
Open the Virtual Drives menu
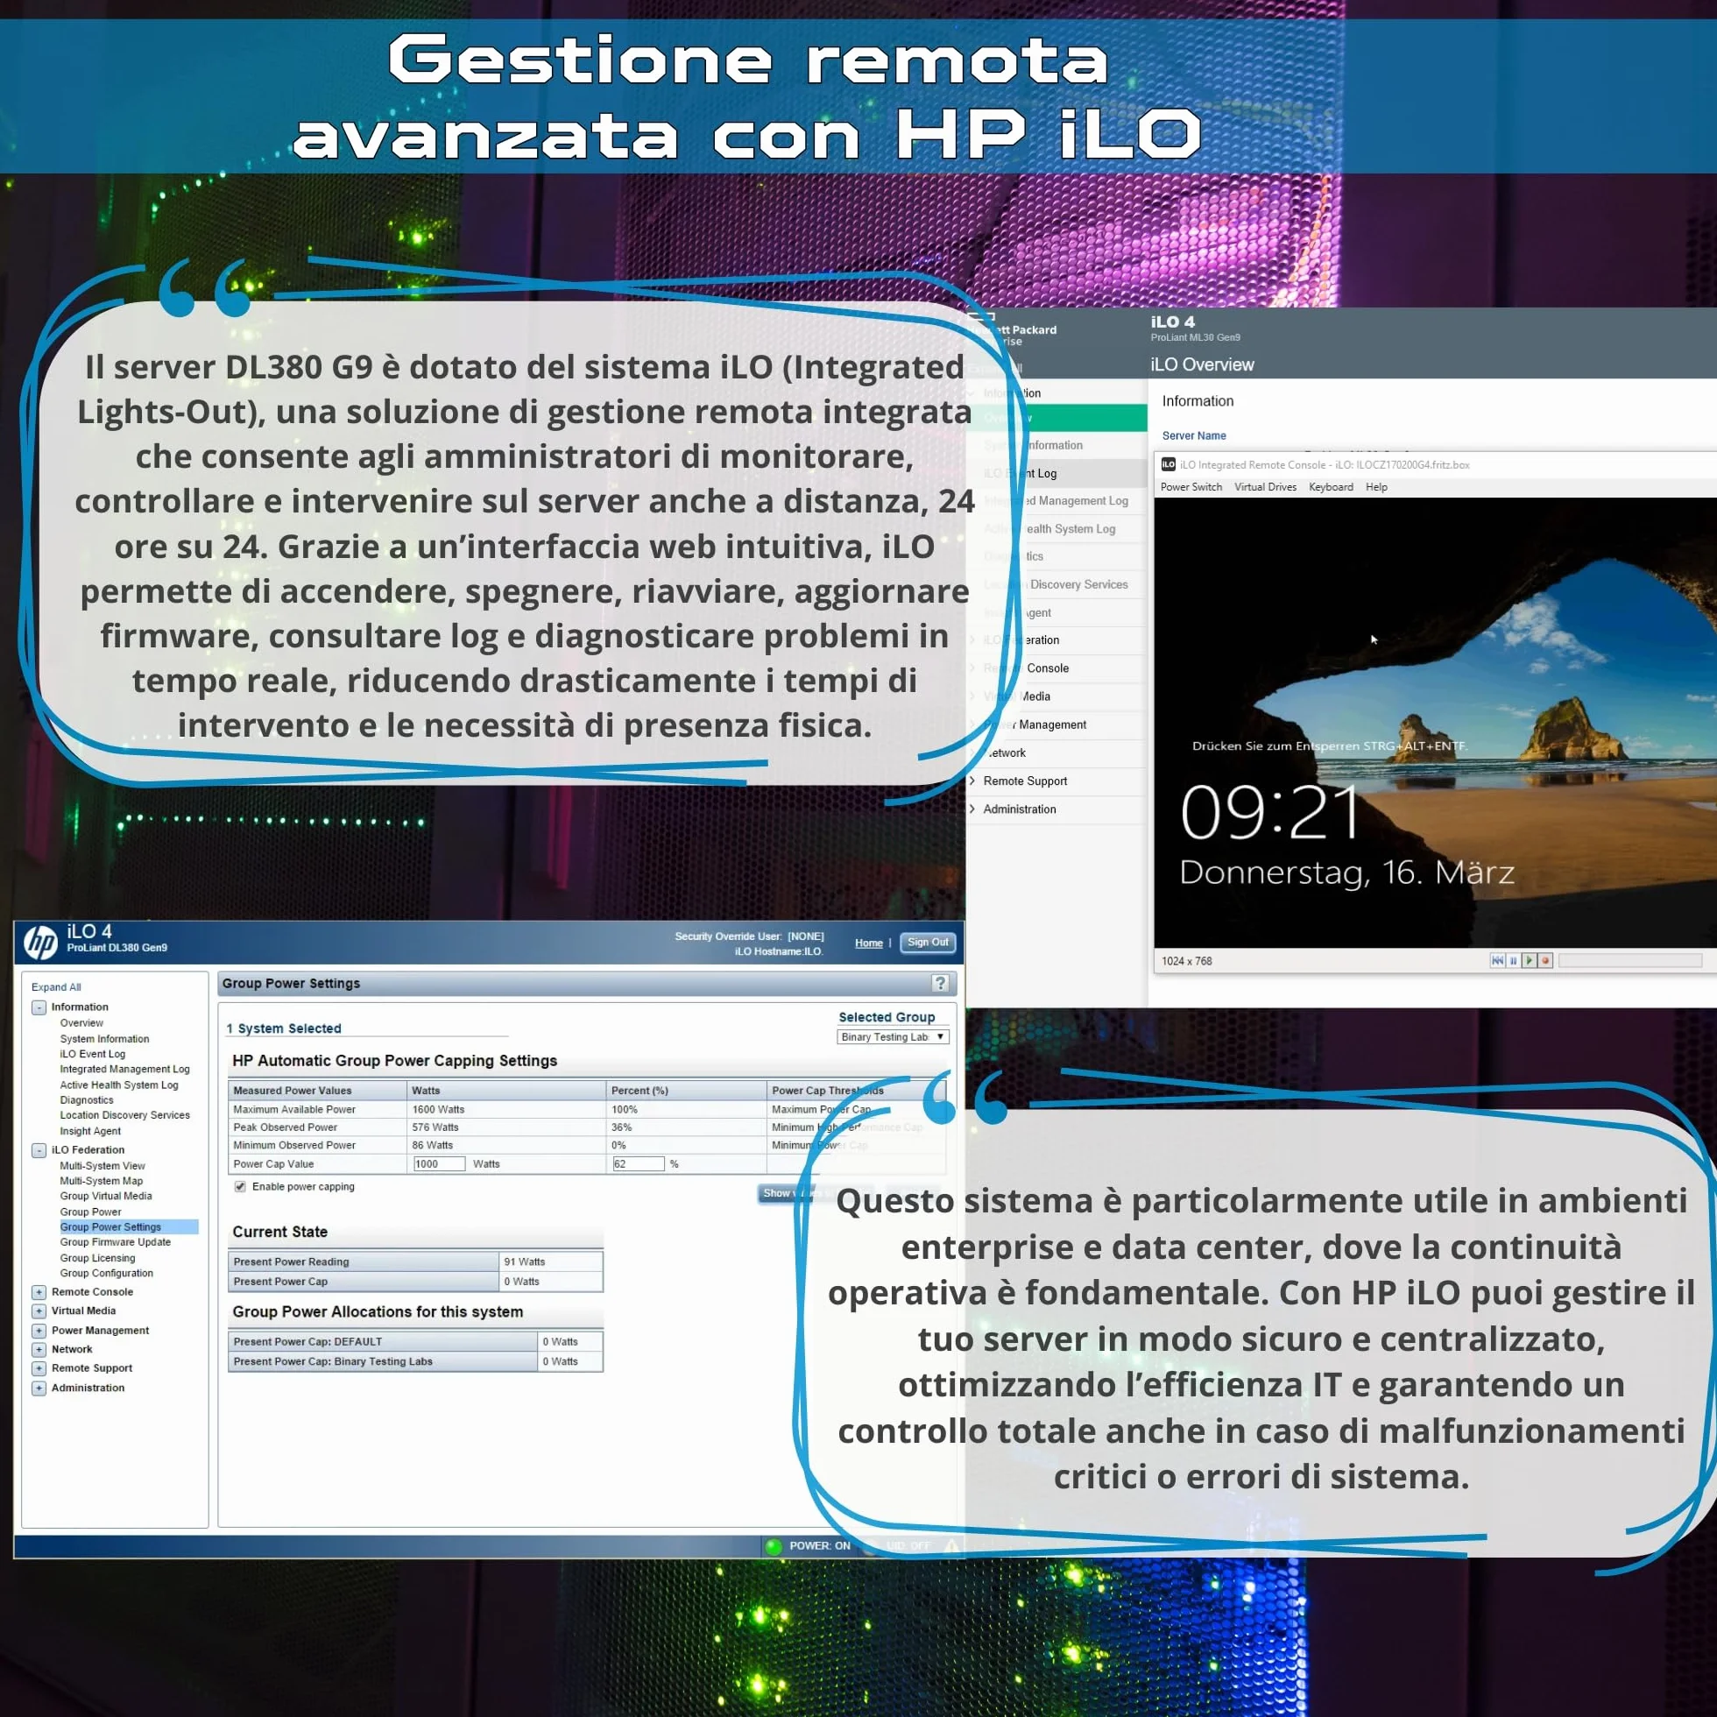coord(1265,487)
